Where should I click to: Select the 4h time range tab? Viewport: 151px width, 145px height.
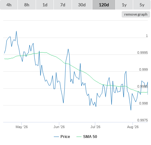click(x=9, y=5)
